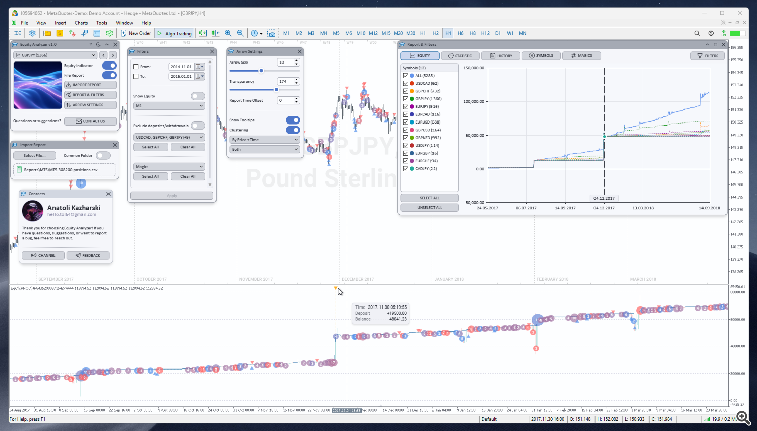The height and width of the screenshot is (431, 757).
Task: Click the IMPORT REPORT button
Action: point(90,85)
